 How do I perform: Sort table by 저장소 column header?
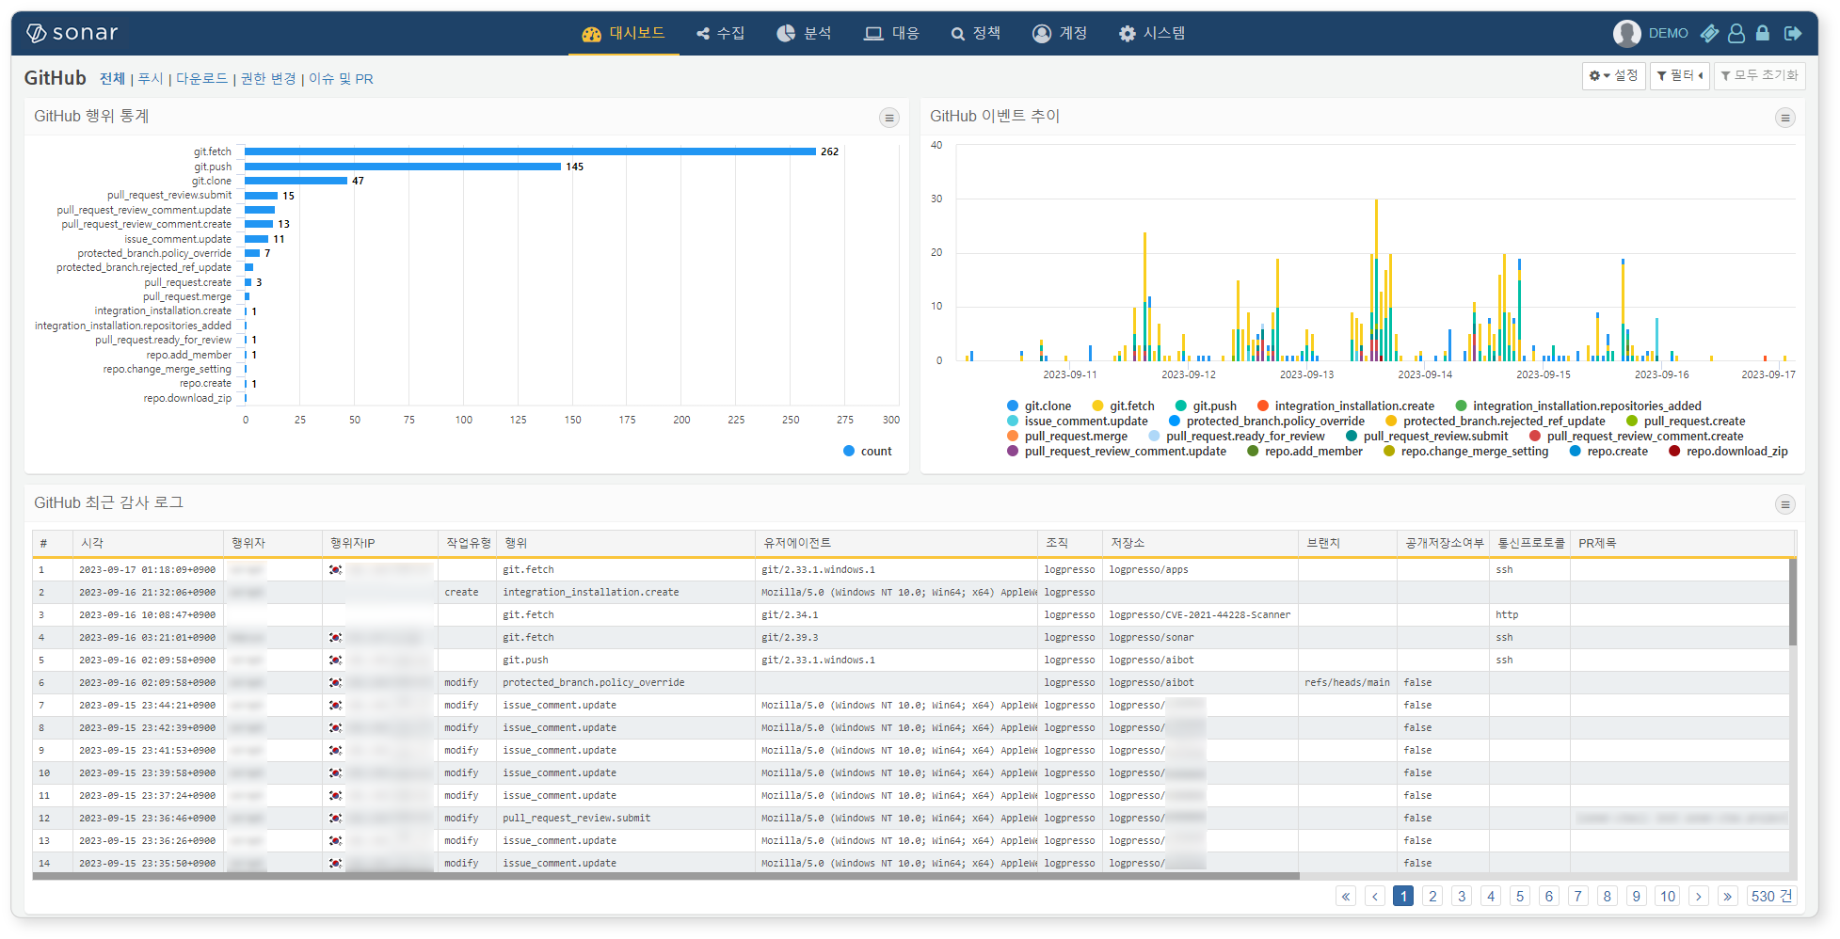tap(1199, 544)
